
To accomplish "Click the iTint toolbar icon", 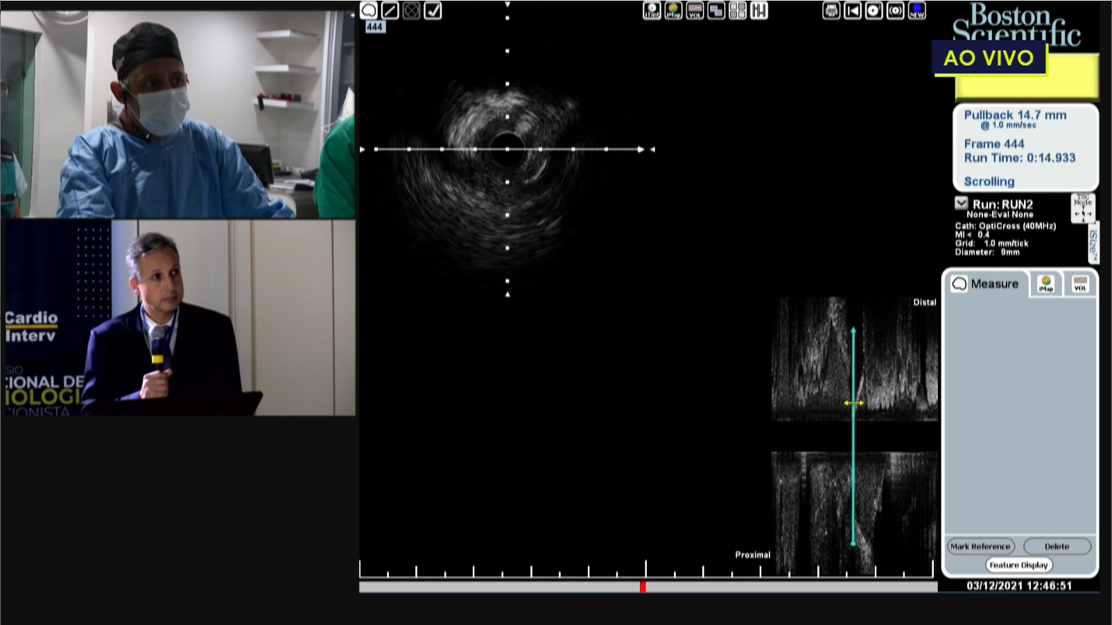I will pos(652,10).
